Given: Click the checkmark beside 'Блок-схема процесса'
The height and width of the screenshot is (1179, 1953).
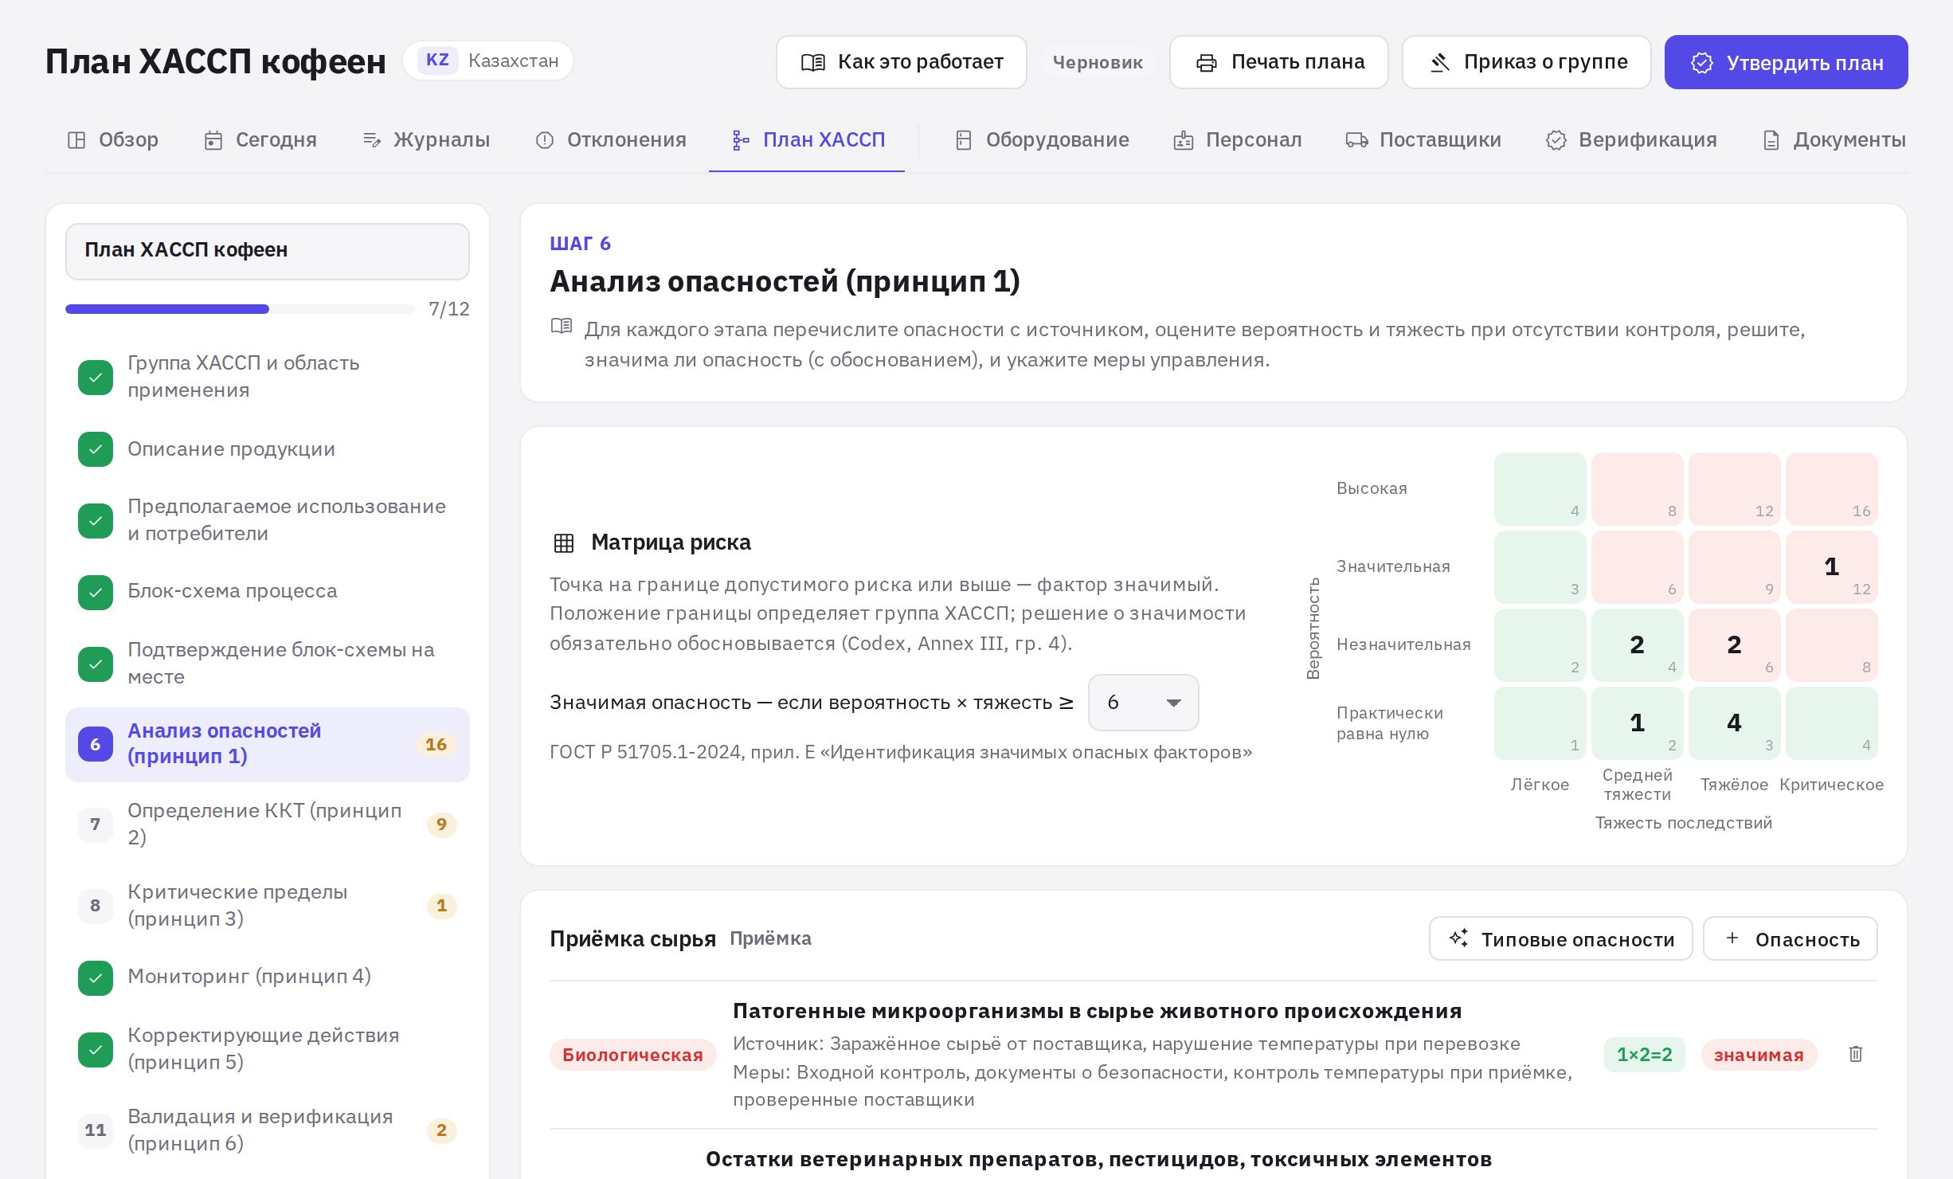Looking at the screenshot, I should 96,593.
